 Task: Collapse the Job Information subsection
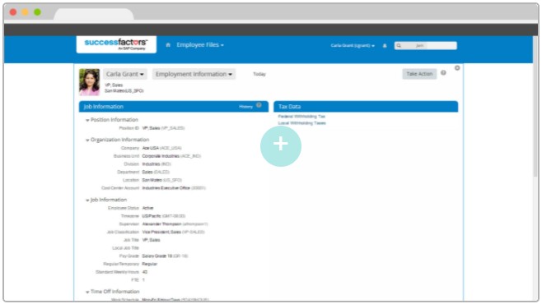[x=87, y=200]
